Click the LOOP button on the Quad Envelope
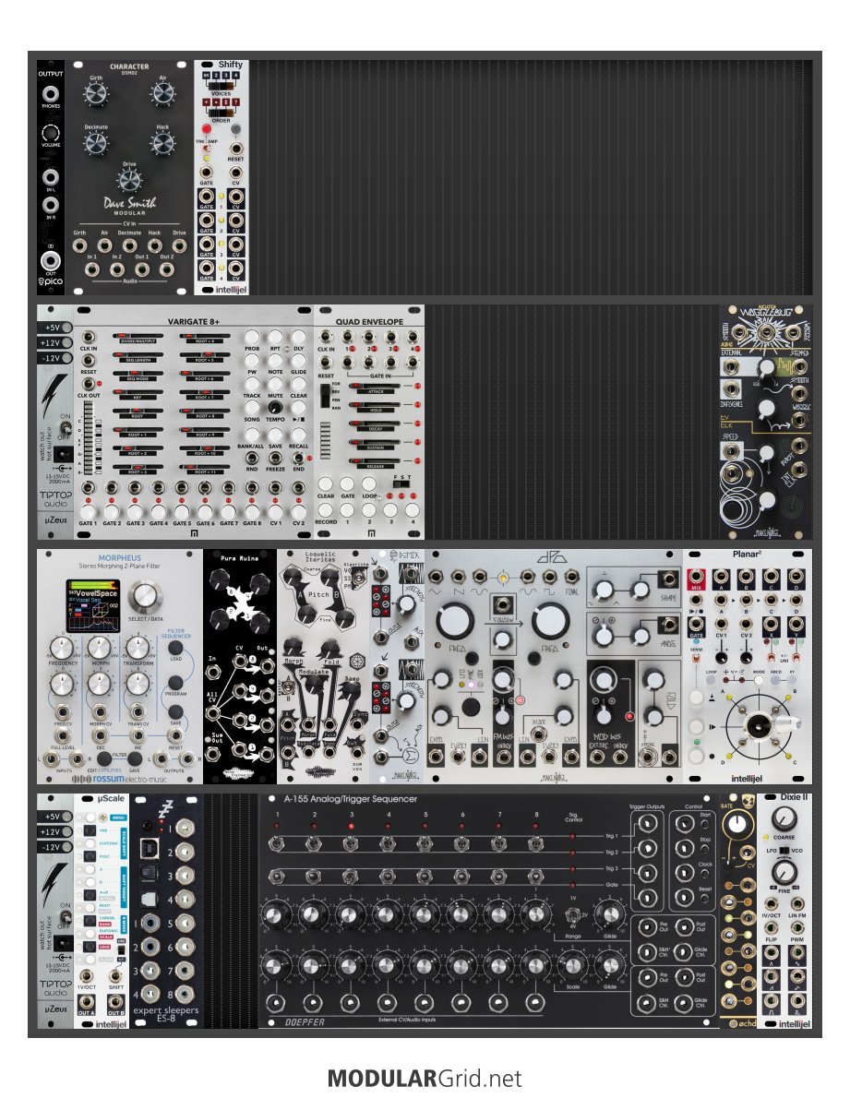850x1098 pixels. click(368, 483)
